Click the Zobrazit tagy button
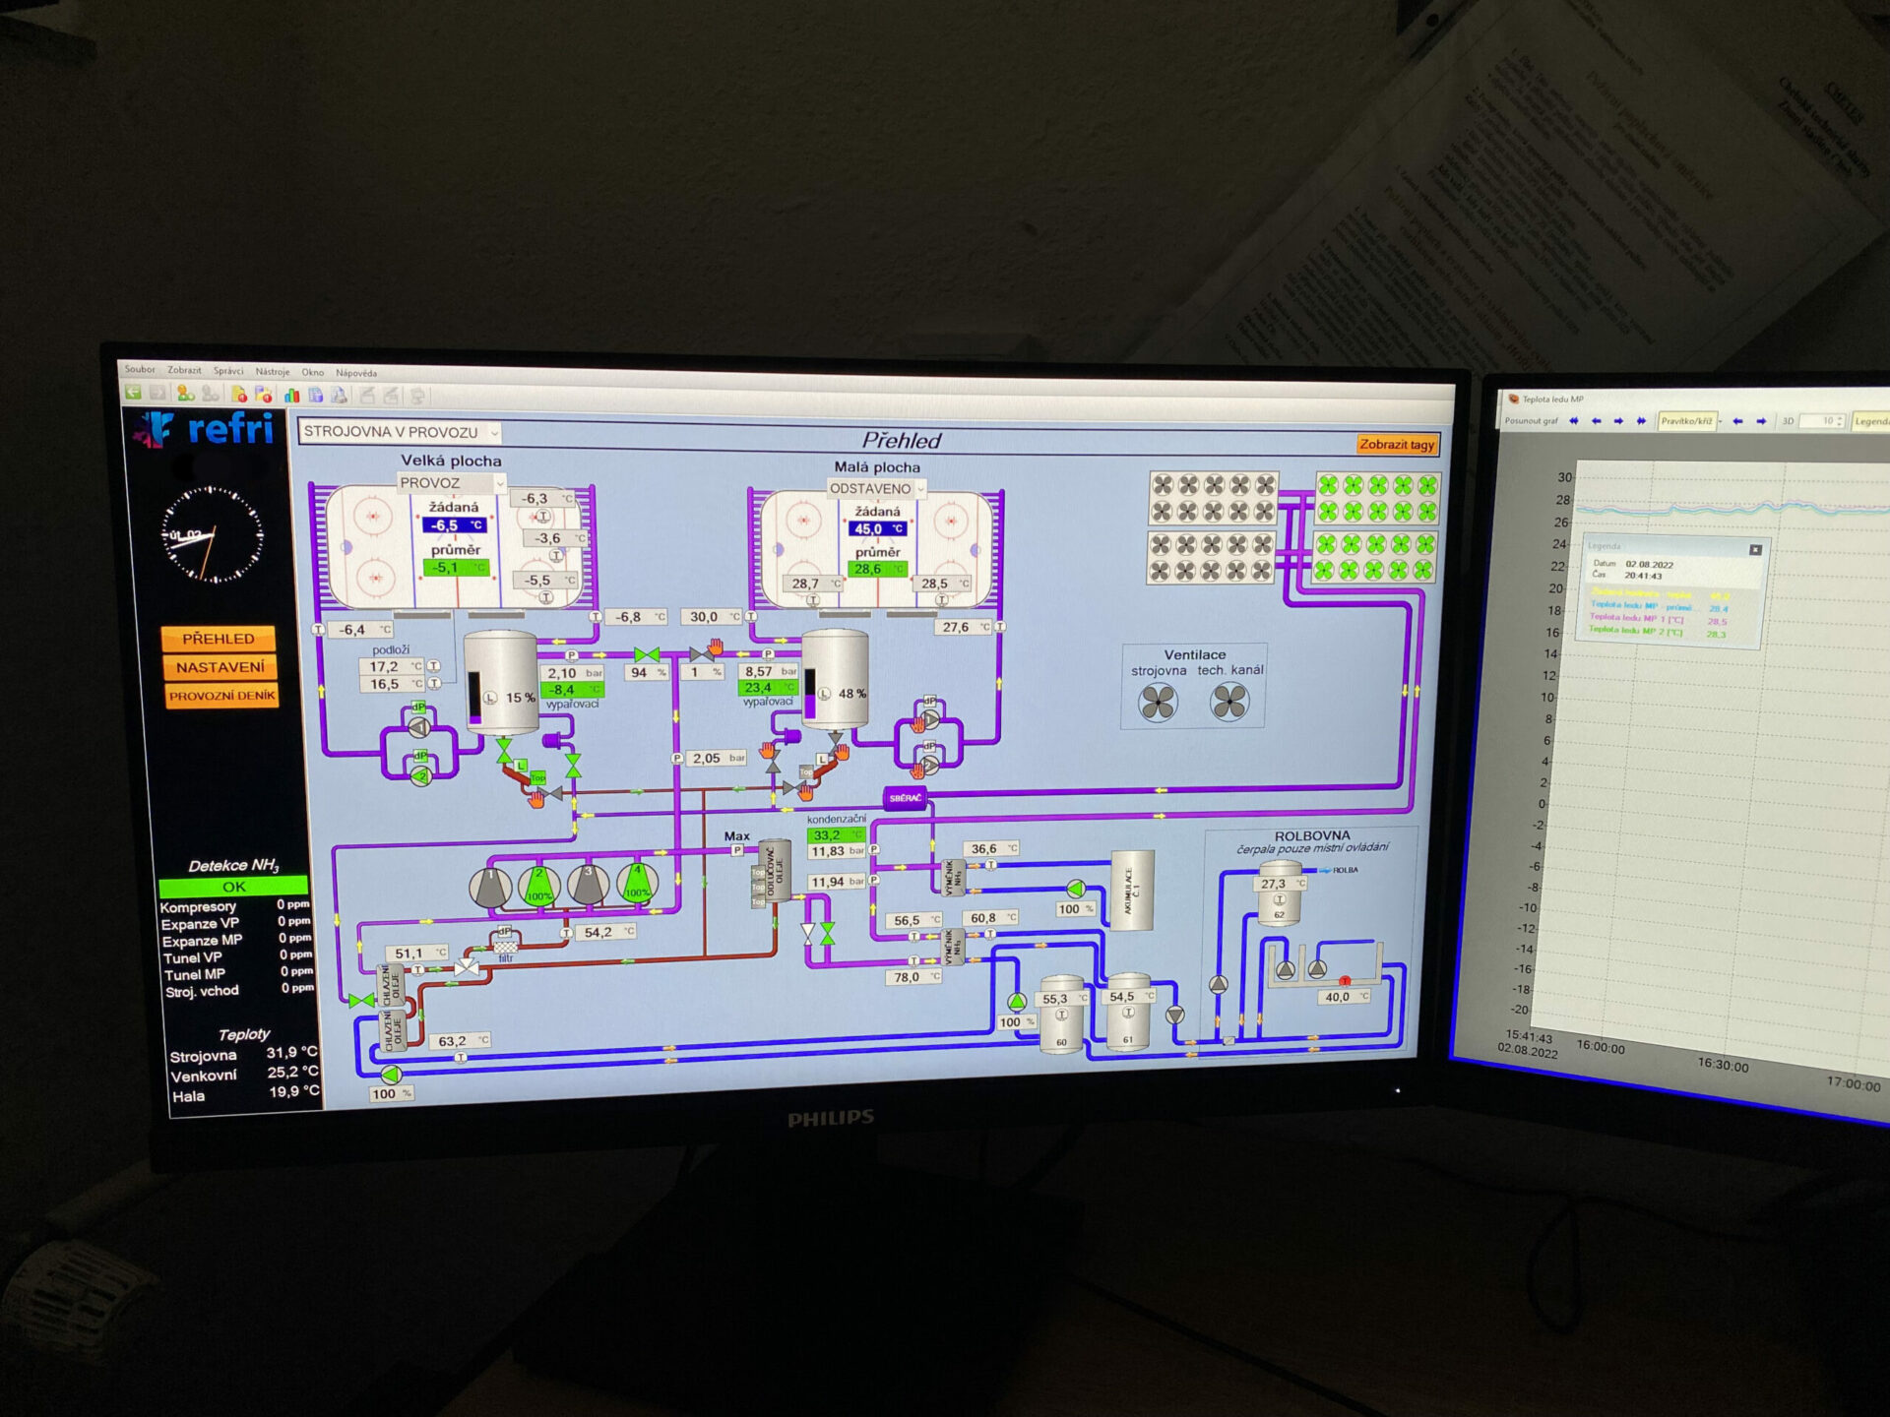Image resolution: width=1890 pixels, height=1417 pixels. coord(1396,445)
